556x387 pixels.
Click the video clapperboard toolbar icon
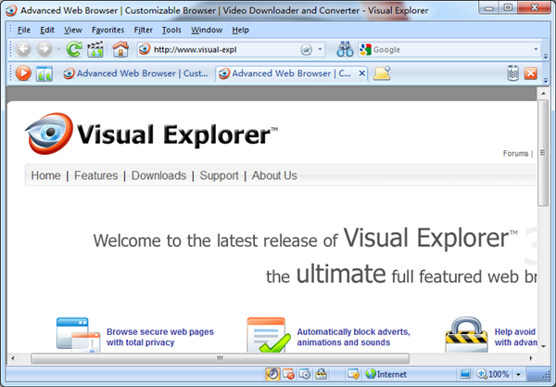point(95,49)
